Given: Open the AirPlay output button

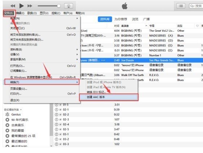Looking at the screenshot, I should pyautogui.click(x=68, y=6).
